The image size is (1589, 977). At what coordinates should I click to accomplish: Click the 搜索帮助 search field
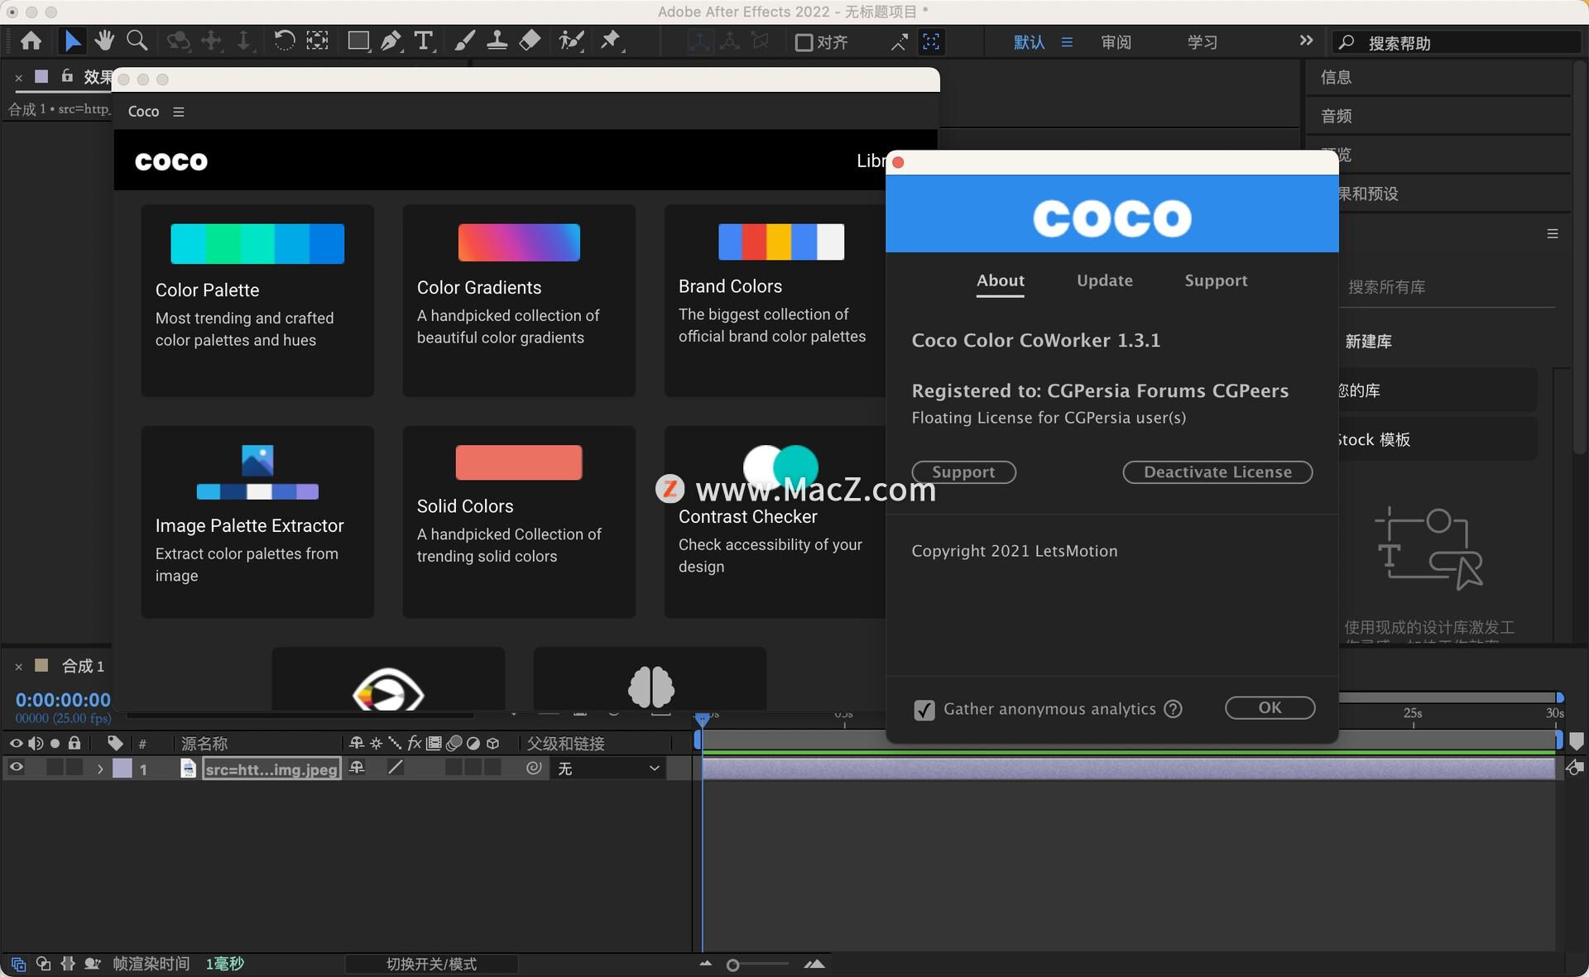(x=1457, y=42)
